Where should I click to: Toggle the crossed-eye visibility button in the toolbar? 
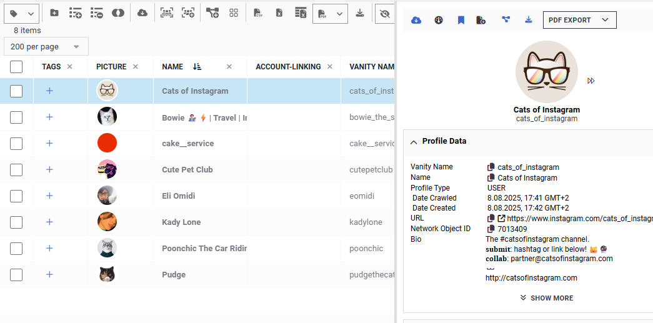point(385,14)
